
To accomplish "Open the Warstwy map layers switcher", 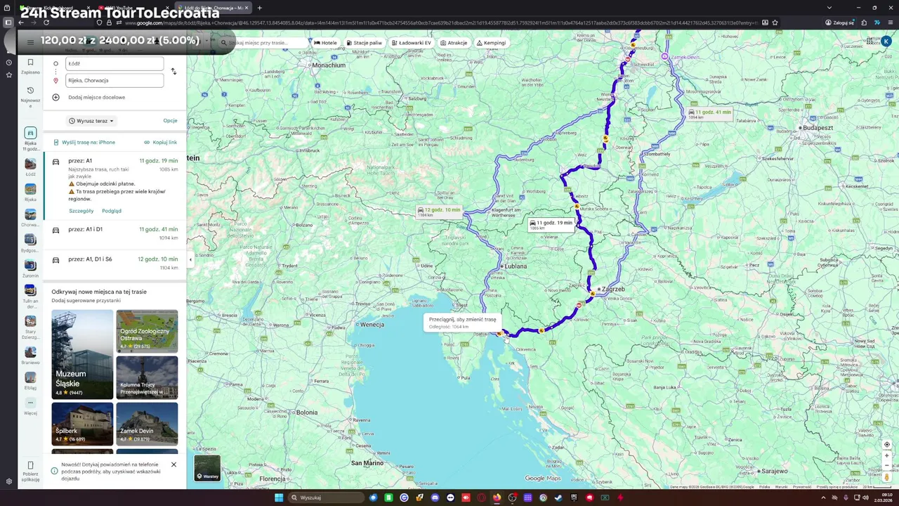I will click(207, 469).
